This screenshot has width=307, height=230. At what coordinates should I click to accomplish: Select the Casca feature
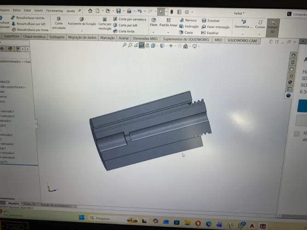tap(186, 33)
